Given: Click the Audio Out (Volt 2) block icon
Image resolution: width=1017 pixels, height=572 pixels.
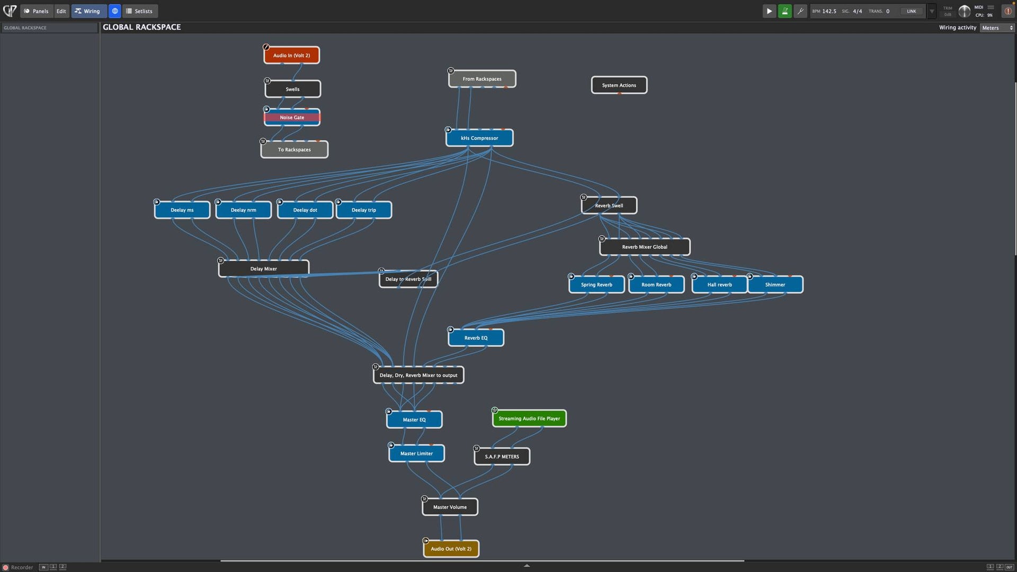Looking at the screenshot, I should coord(426,541).
